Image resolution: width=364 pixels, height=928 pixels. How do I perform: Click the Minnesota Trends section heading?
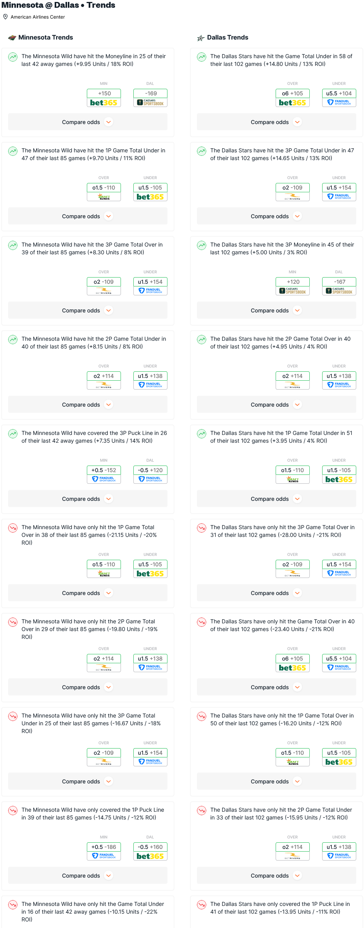[45, 38]
